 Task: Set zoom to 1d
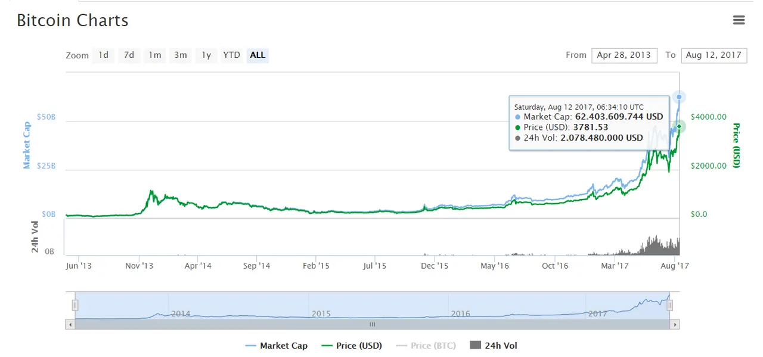[103, 55]
